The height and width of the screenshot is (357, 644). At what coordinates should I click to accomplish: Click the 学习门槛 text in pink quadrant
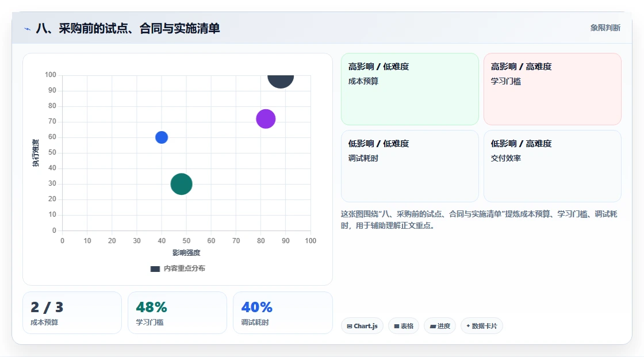(506, 81)
